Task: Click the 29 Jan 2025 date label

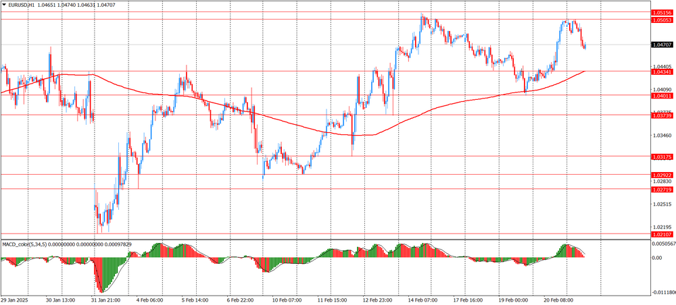Action: click(16, 300)
